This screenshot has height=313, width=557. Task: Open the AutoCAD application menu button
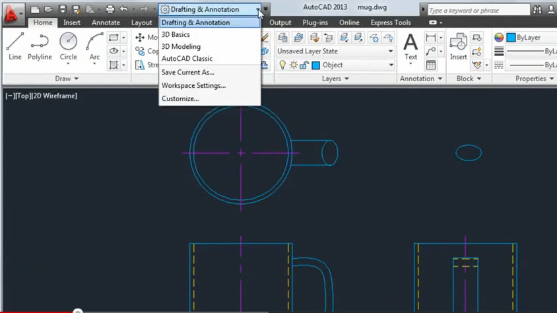(13, 13)
